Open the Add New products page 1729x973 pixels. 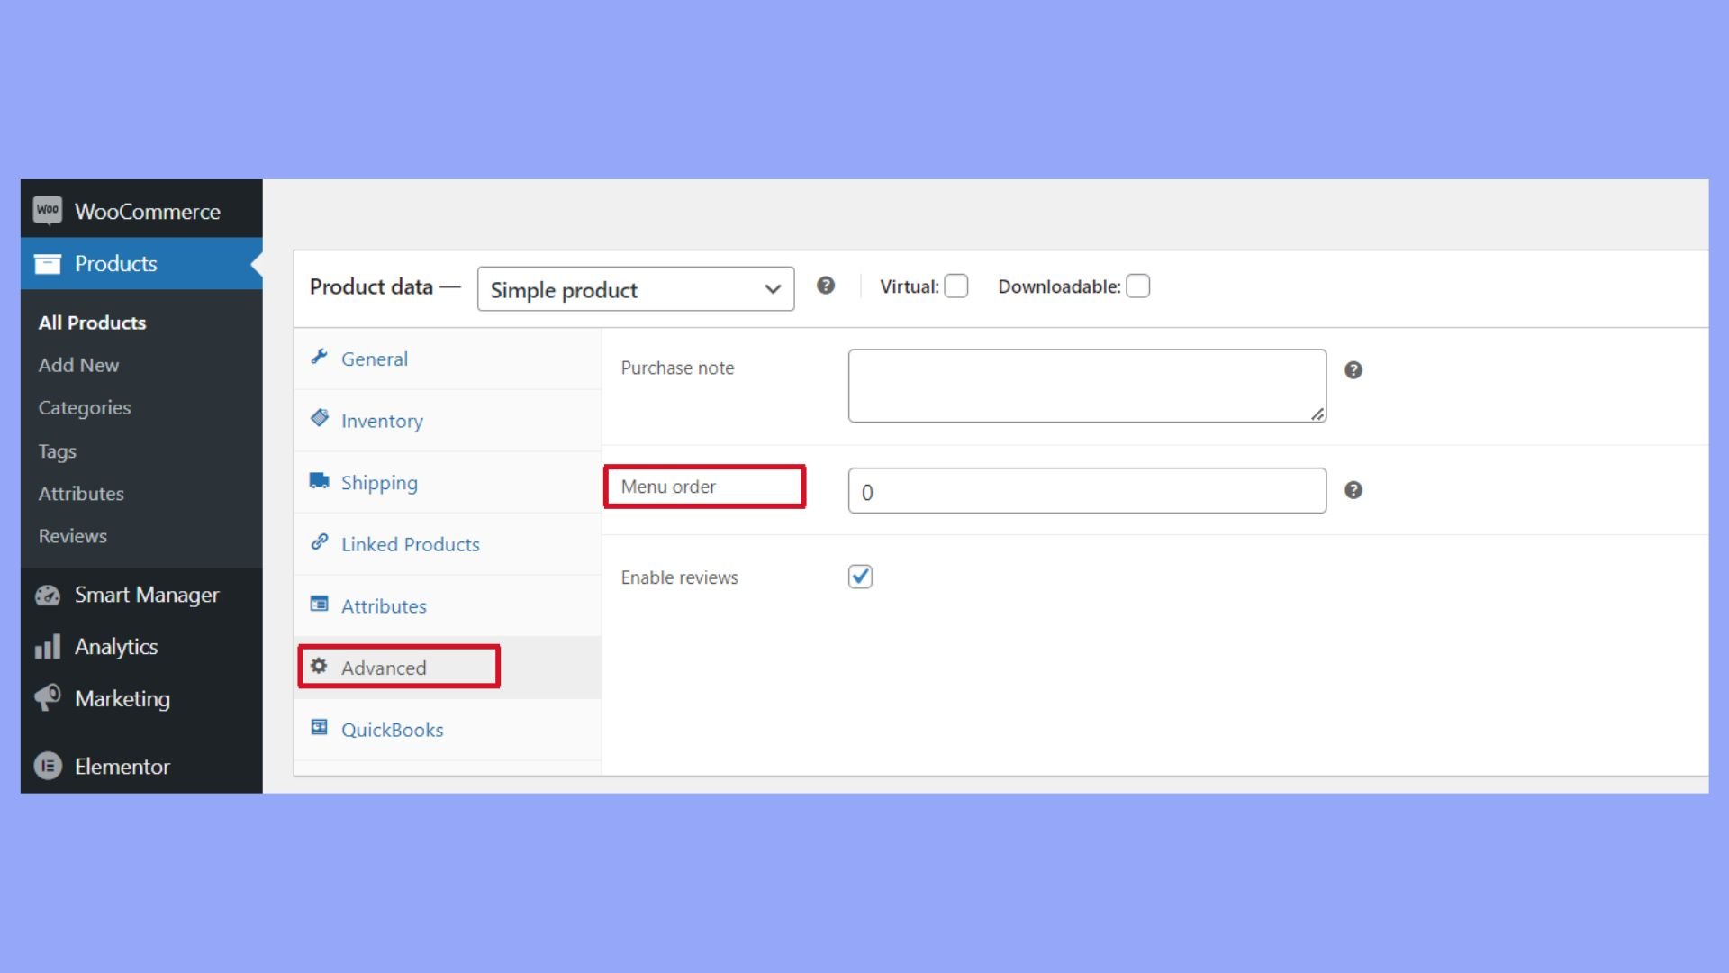(x=78, y=365)
